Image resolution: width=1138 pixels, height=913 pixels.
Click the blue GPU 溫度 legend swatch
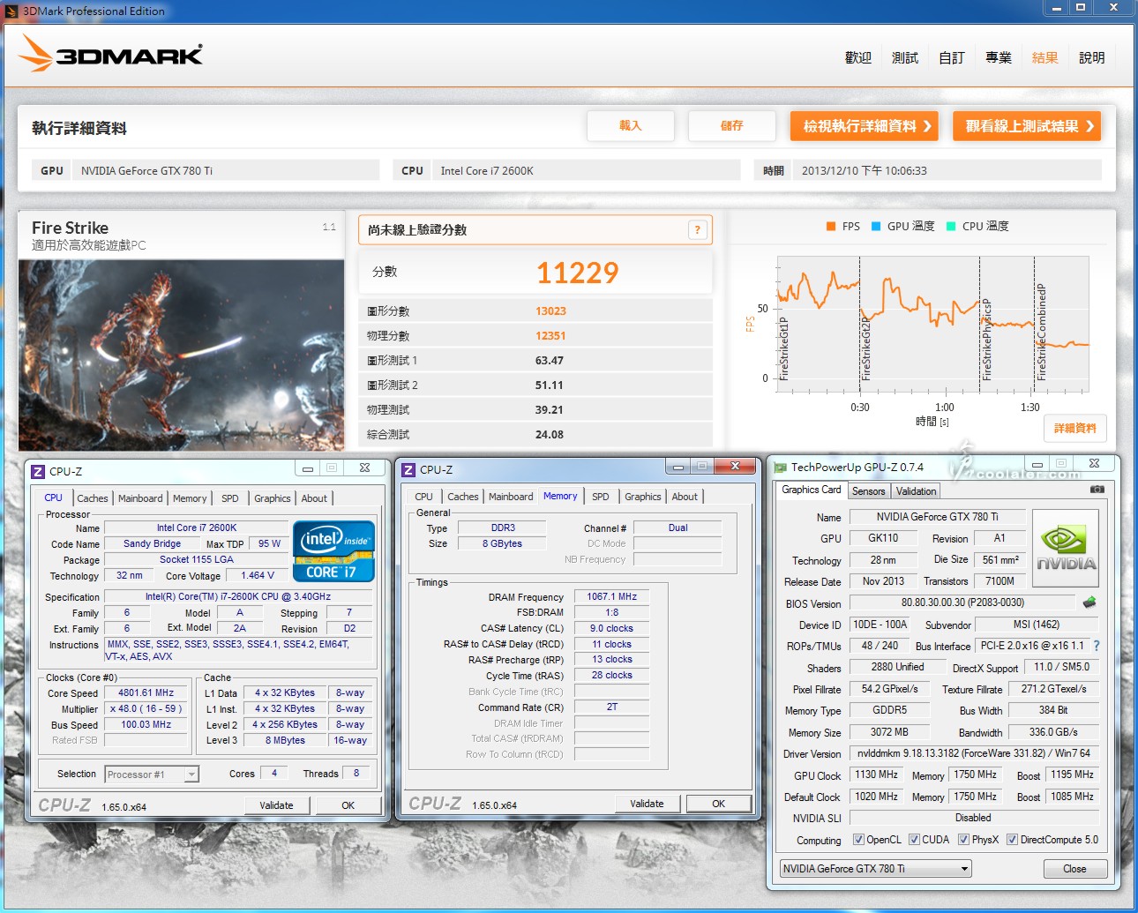pyautogui.click(x=876, y=227)
